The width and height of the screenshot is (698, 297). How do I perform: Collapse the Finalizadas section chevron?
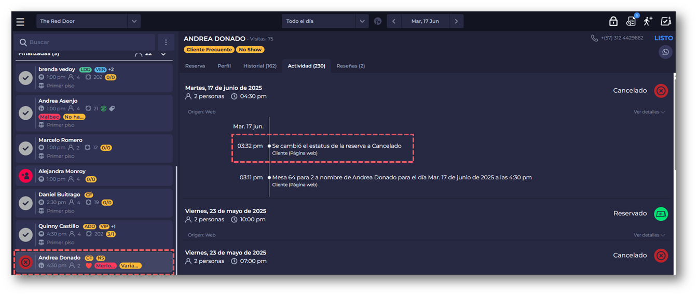click(163, 54)
